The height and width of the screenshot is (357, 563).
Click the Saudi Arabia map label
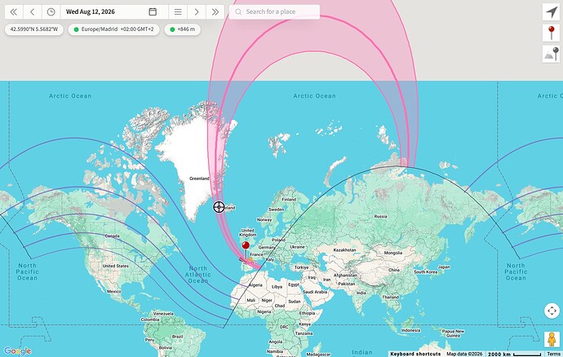(315, 292)
